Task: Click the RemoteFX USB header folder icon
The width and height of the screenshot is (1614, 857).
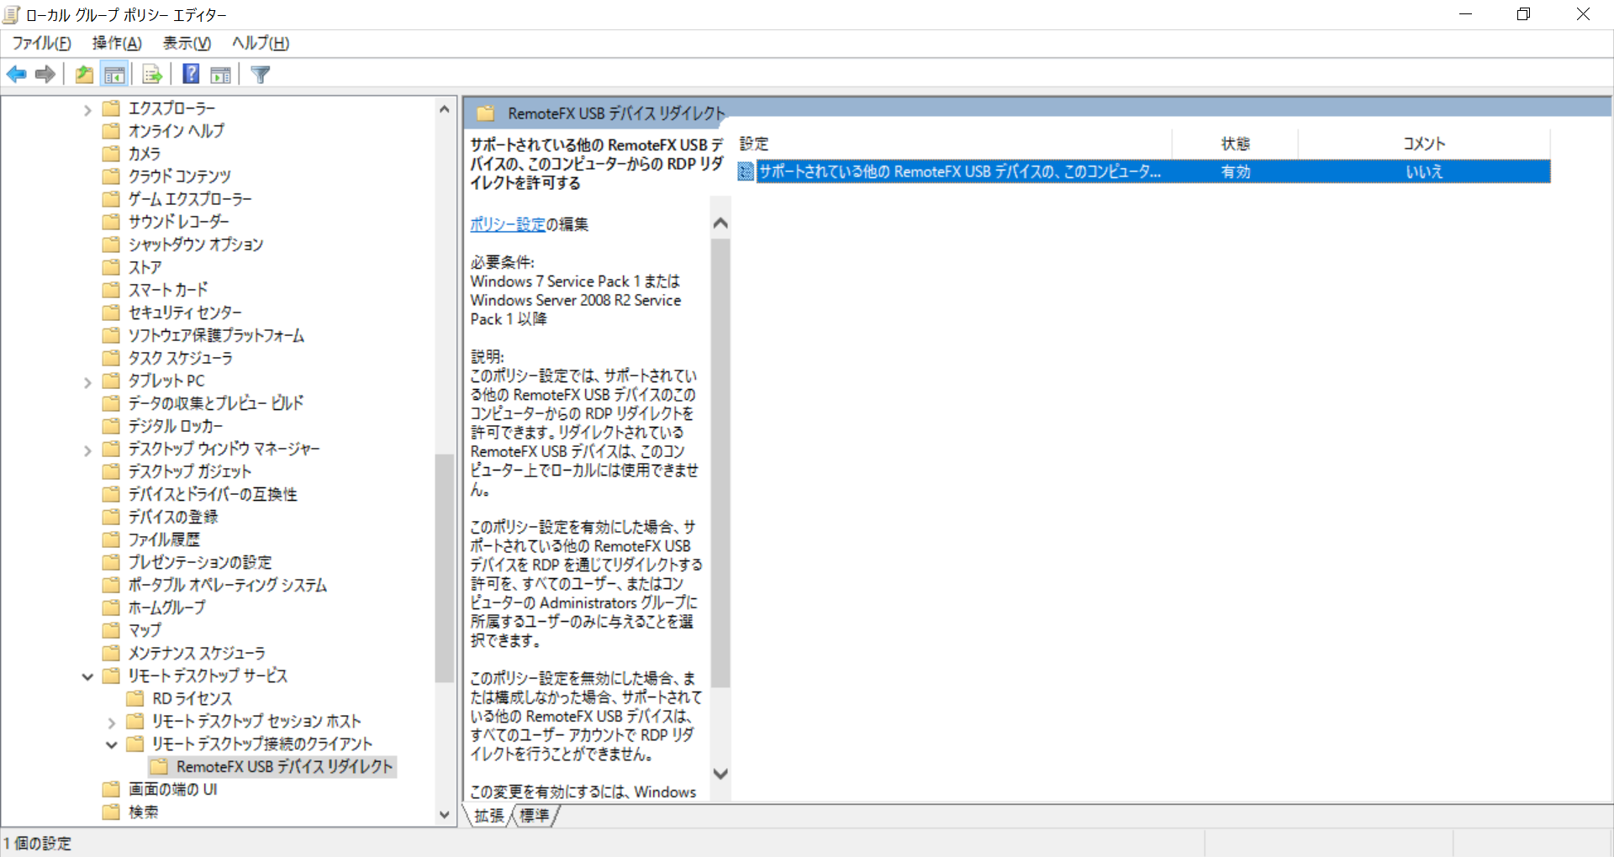Action: [486, 113]
